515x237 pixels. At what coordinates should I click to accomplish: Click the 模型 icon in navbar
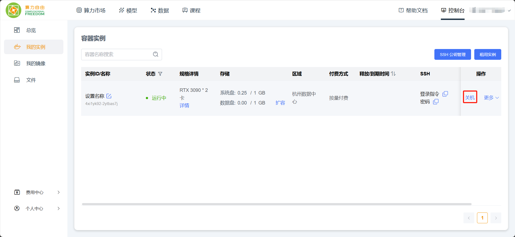coord(122,10)
